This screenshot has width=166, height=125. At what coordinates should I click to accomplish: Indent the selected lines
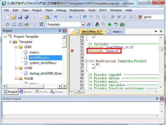coord(112,17)
